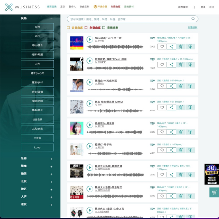
Task: Collapse the style section with minus icon
Action: coord(51,19)
